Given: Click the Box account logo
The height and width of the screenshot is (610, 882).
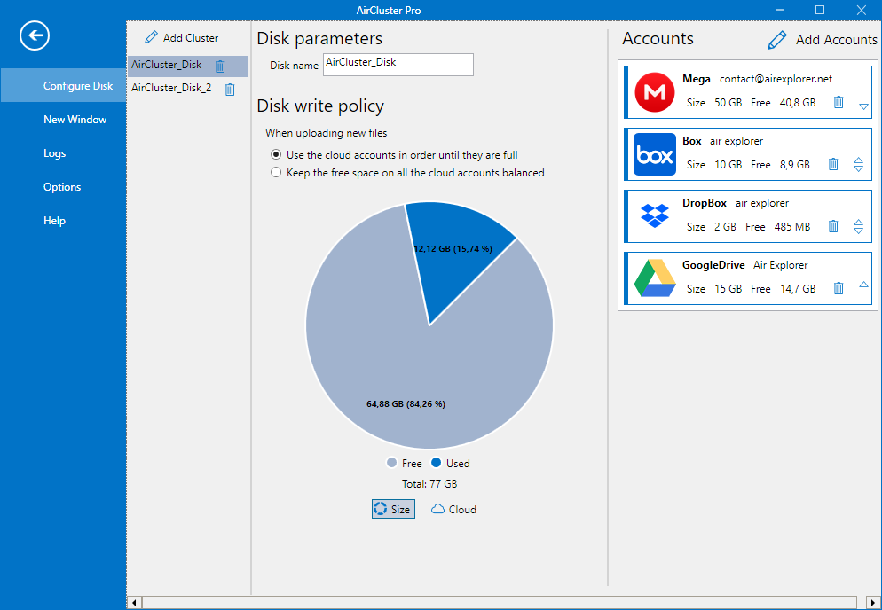Looking at the screenshot, I should point(655,154).
